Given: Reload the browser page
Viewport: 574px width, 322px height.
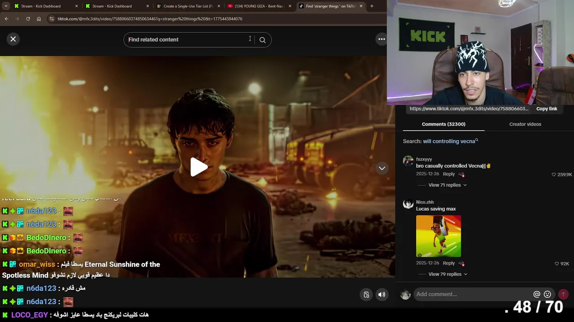Looking at the screenshot, I should 28,19.
